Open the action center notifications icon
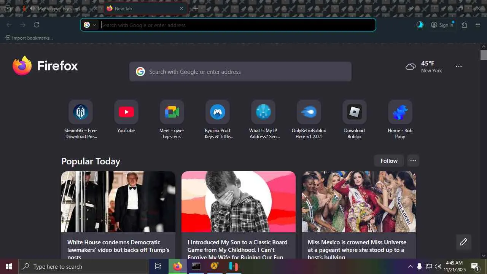 pyautogui.click(x=475, y=266)
